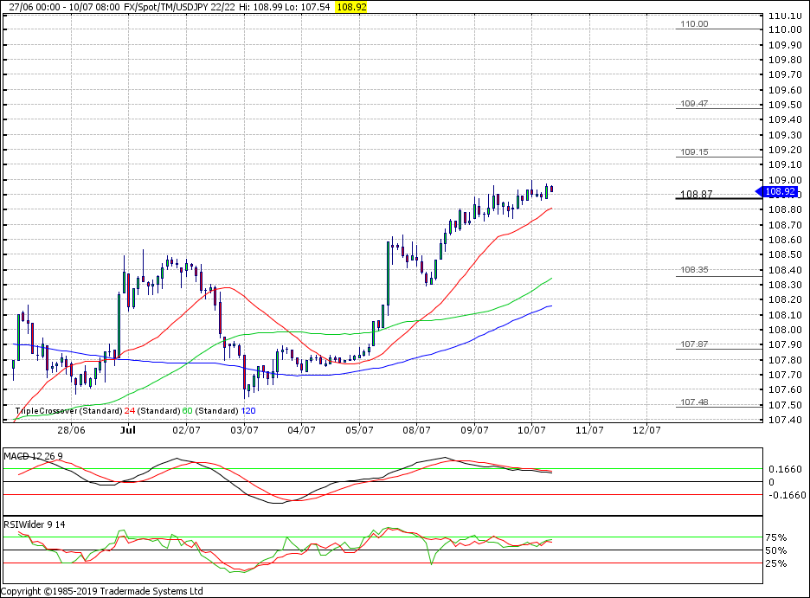The height and width of the screenshot is (598, 810).
Task: Select the 108.87 bold support level label
Action: 696,195
